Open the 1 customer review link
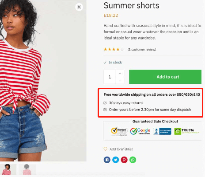Image resolution: width=205 pixels, height=177 pixels. point(142,49)
